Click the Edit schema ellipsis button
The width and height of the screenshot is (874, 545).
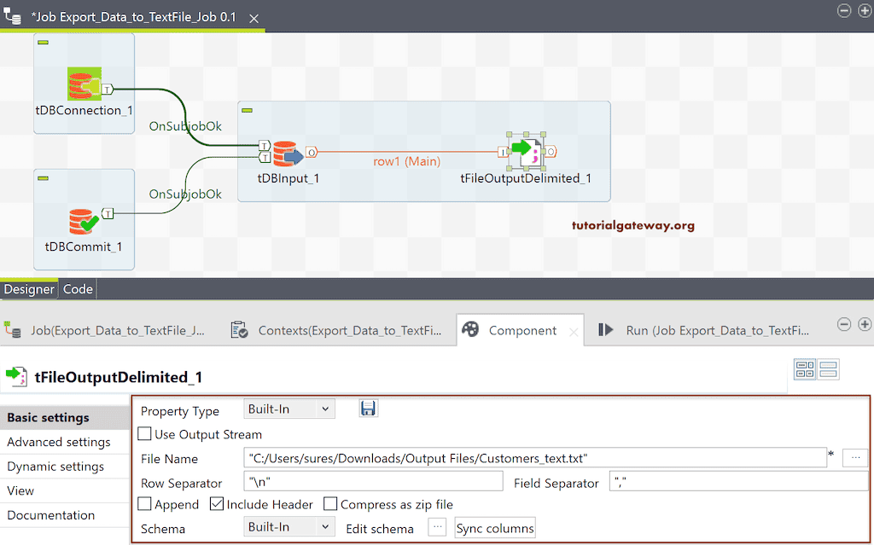tap(437, 526)
